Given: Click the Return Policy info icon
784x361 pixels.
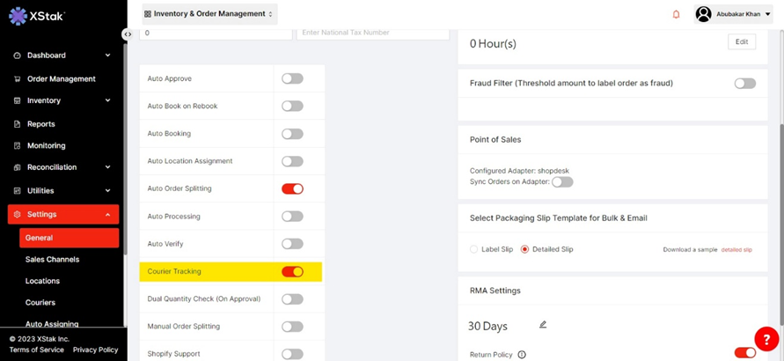Looking at the screenshot, I should pos(522,355).
